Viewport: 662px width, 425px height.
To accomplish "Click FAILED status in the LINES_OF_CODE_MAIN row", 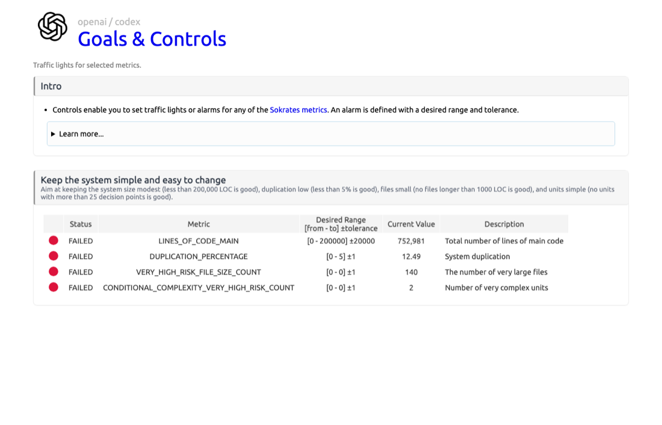I will click(81, 240).
